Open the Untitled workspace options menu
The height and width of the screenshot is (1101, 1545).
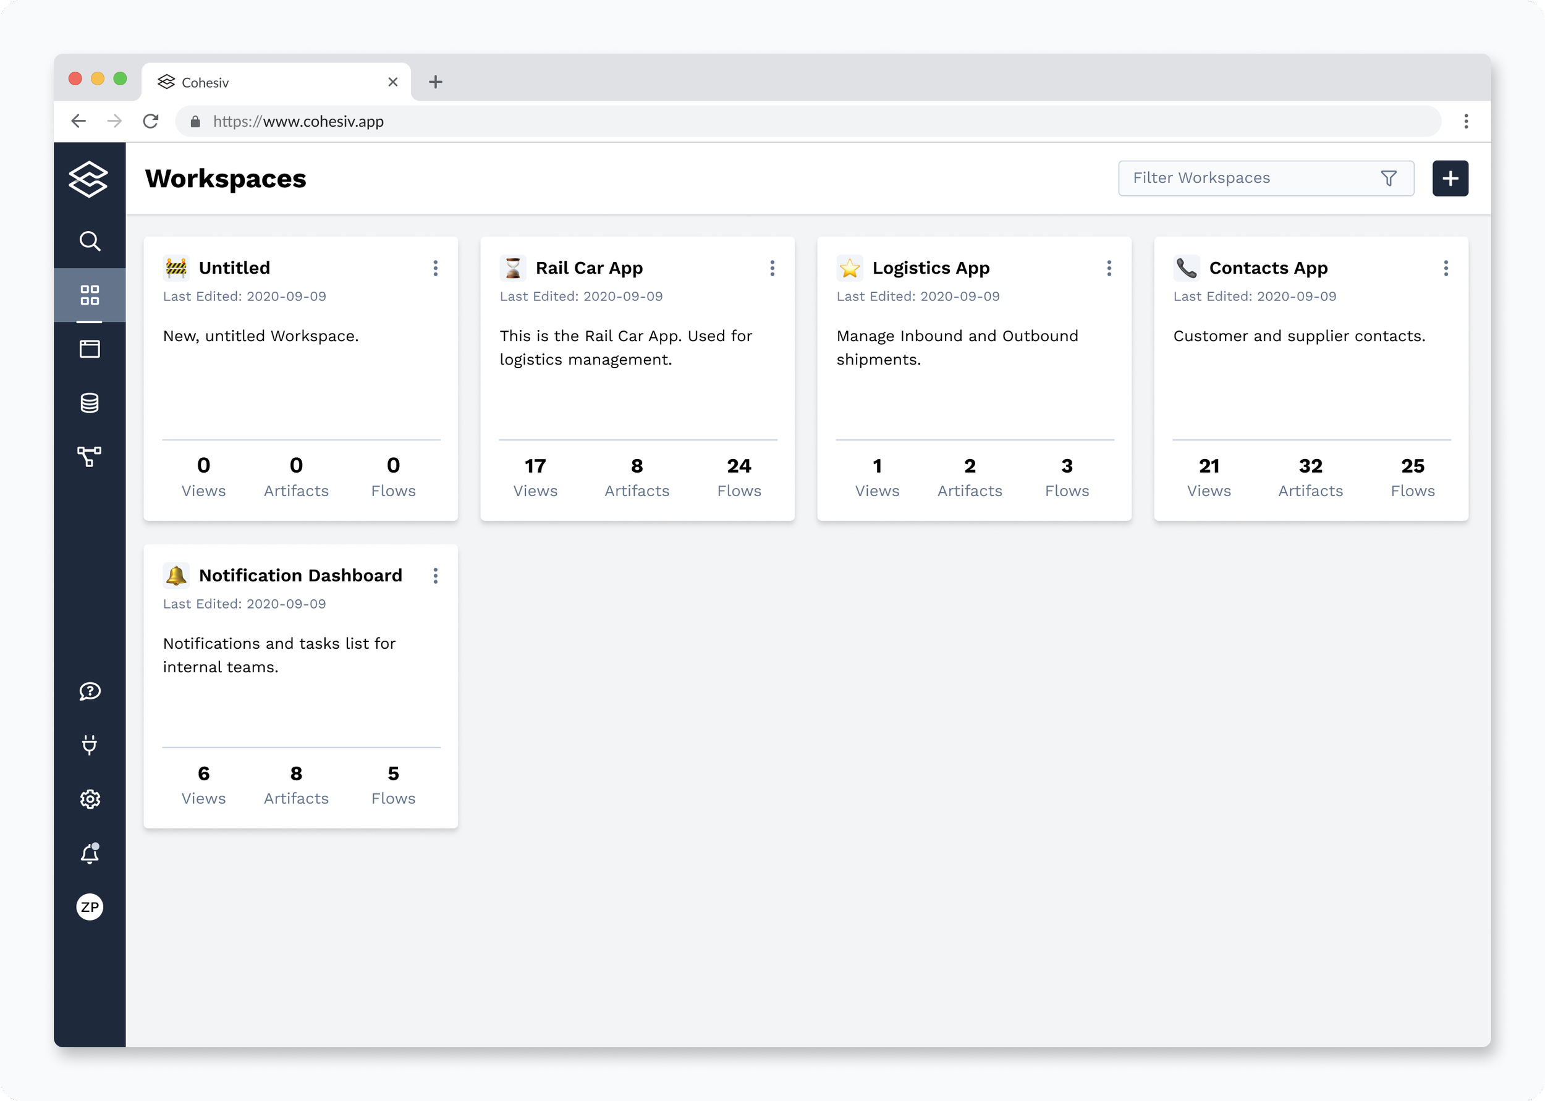(435, 269)
